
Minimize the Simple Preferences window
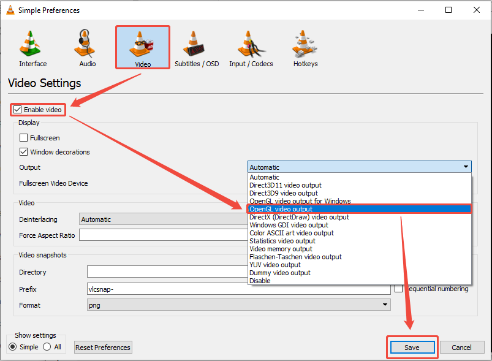421,10
